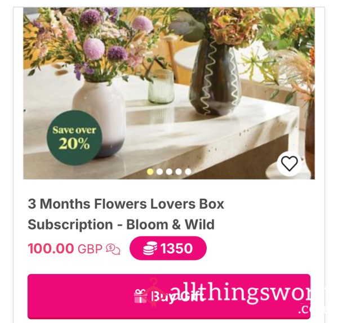Image resolution: width=338 pixels, height=323 pixels.
Task: Add item to wishlist with heart icon
Action: [x=289, y=163]
